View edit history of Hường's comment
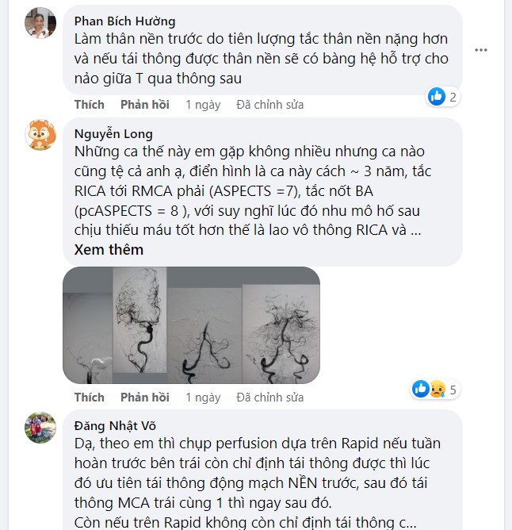The image size is (512, 530). (x=269, y=105)
